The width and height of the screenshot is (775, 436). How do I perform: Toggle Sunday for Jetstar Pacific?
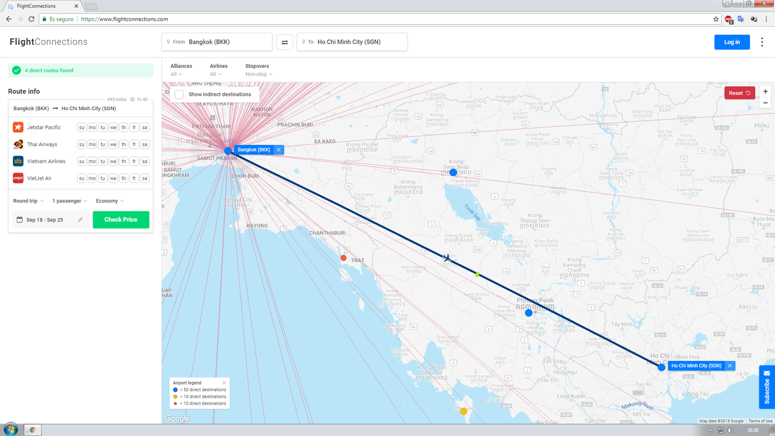tap(81, 127)
